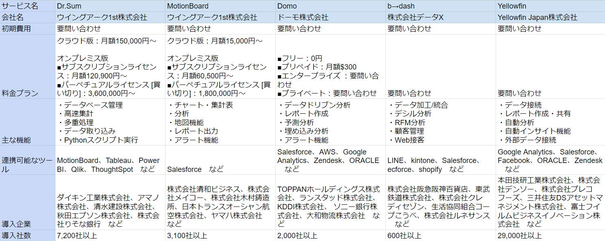Click the cell reading Salesforce など
Screen dimensions: 605x241
click(220, 160)
